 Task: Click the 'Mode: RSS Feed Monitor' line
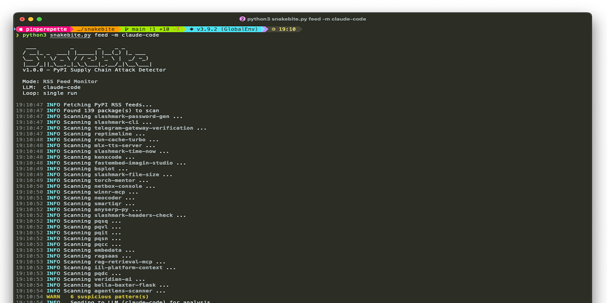(60, 81)
